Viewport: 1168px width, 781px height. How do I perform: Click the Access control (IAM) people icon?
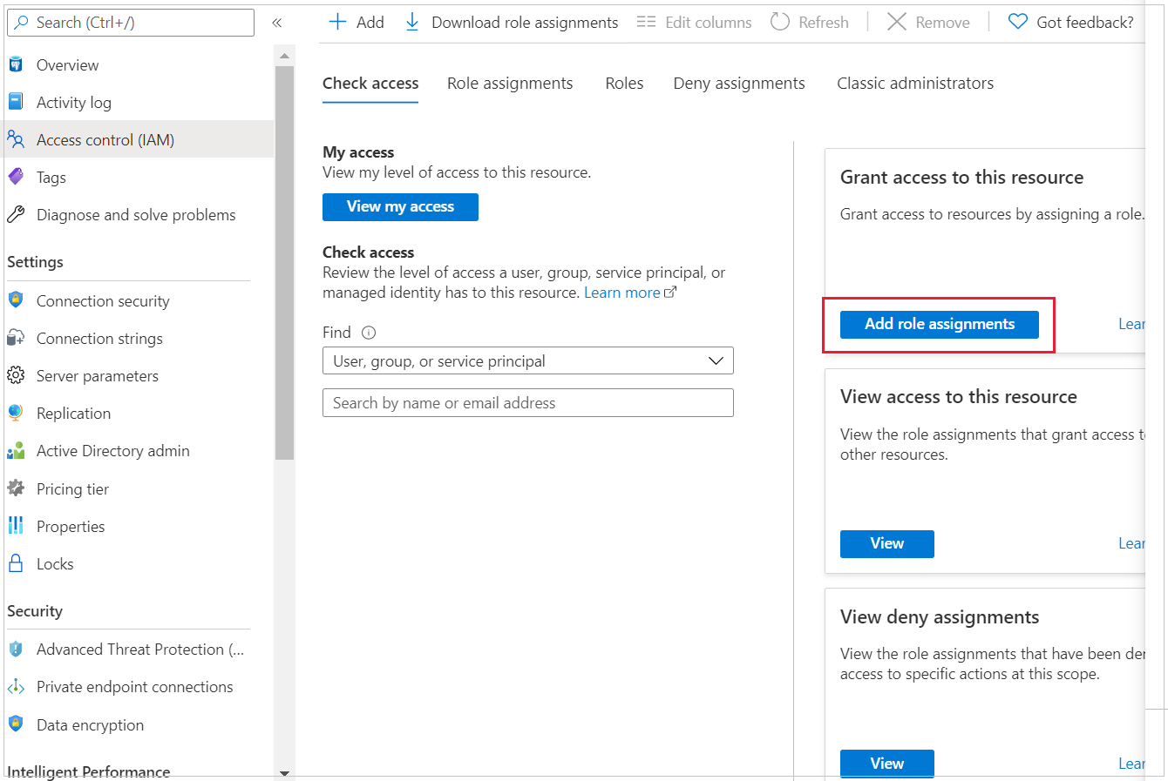16,139
